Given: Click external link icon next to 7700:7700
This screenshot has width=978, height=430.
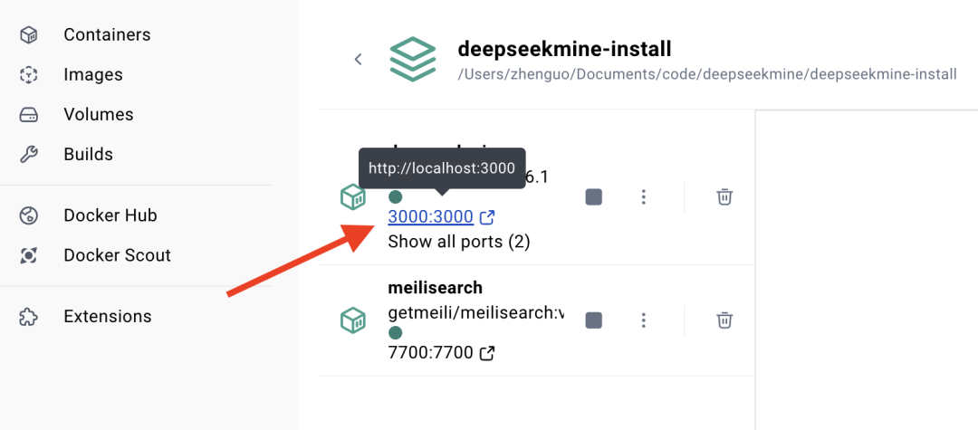Looking at the screenshot, I should coord(488,353).
